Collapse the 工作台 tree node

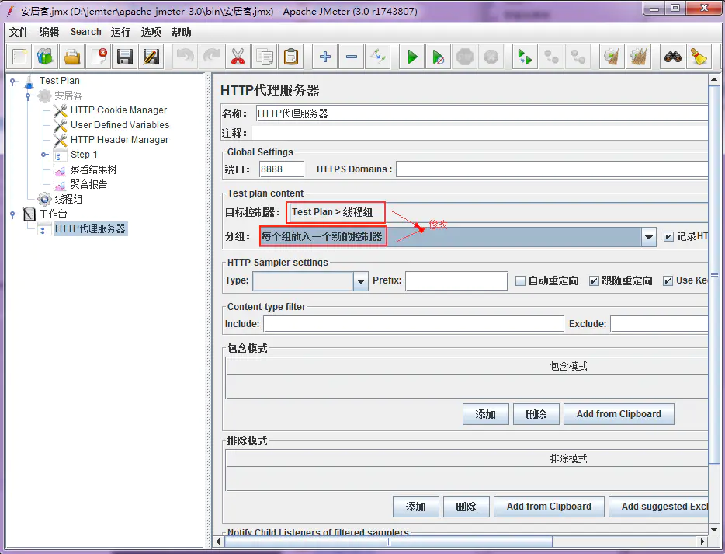[13, 214]
